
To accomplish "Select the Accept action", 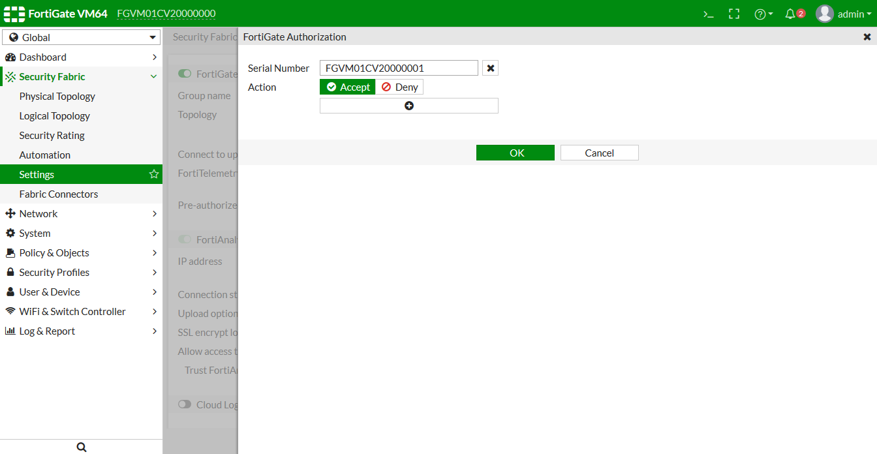I will [348, 87].
